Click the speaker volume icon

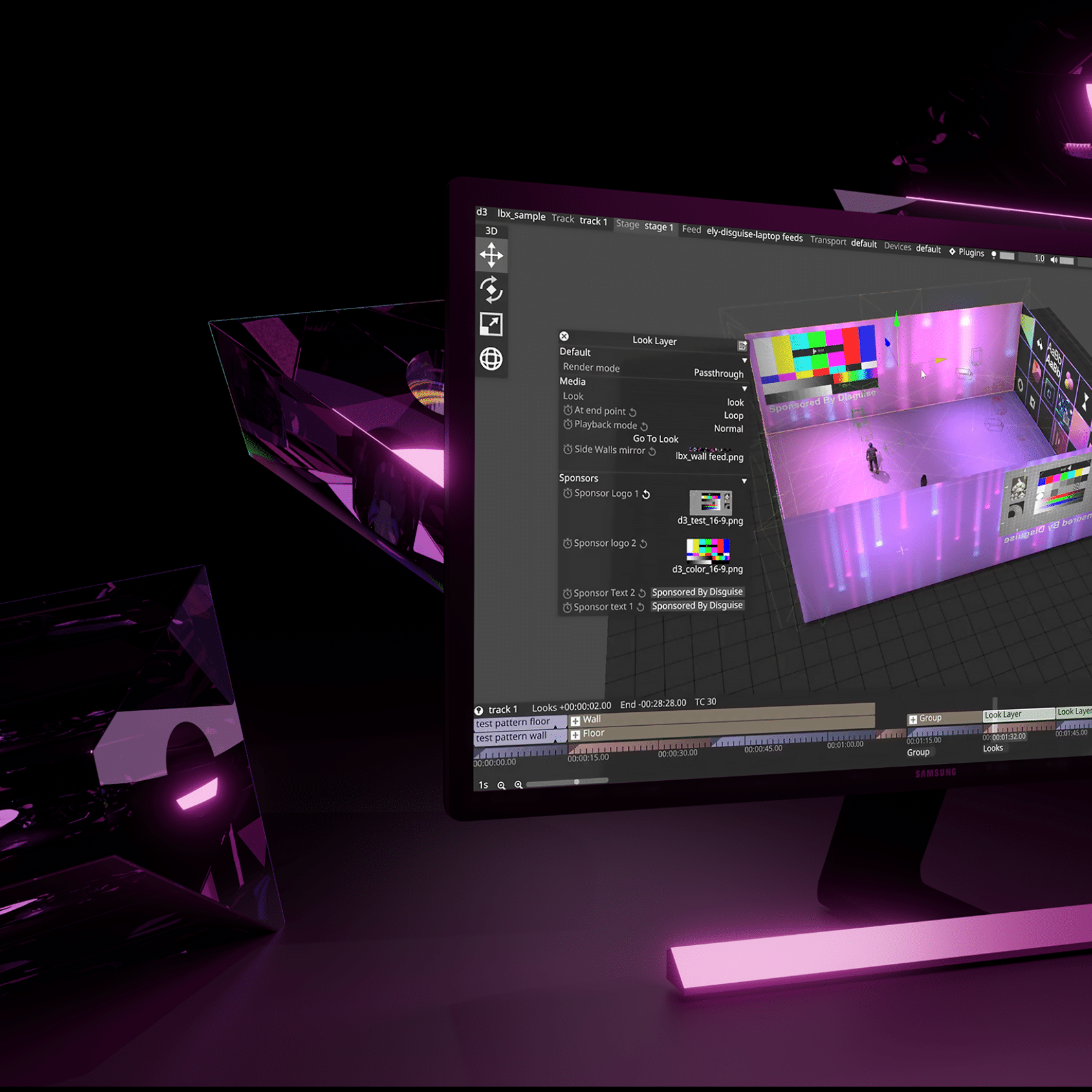pos(1054,259)
